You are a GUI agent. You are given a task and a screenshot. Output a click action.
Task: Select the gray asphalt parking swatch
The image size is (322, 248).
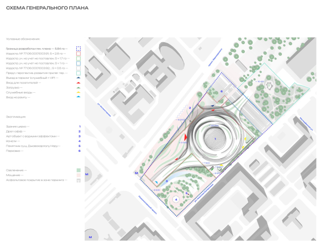pyautogui.click(x=78, y=180)
